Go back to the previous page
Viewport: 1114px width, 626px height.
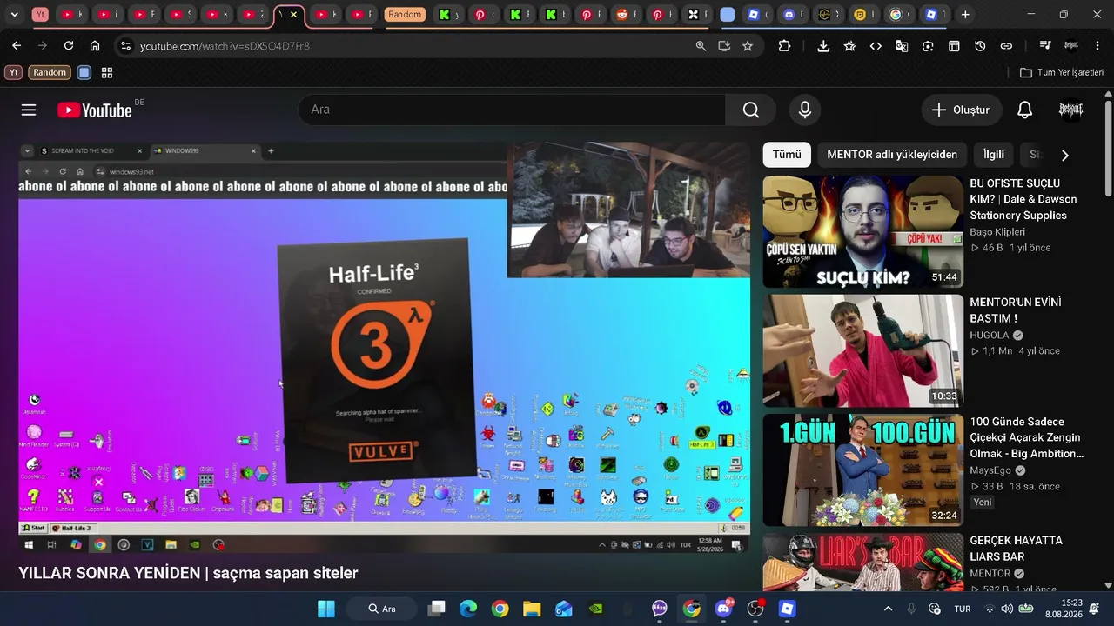17,46
